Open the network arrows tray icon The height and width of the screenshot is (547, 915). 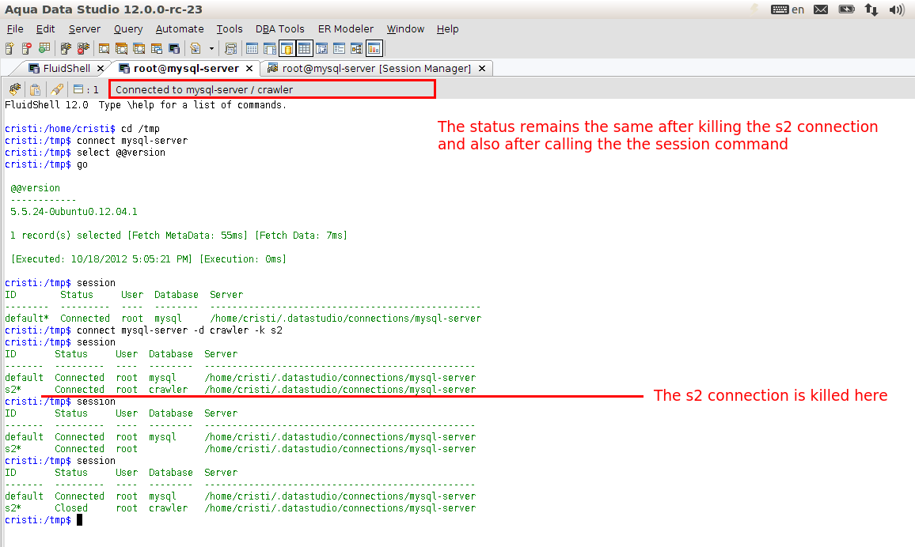tap(871, 9)
